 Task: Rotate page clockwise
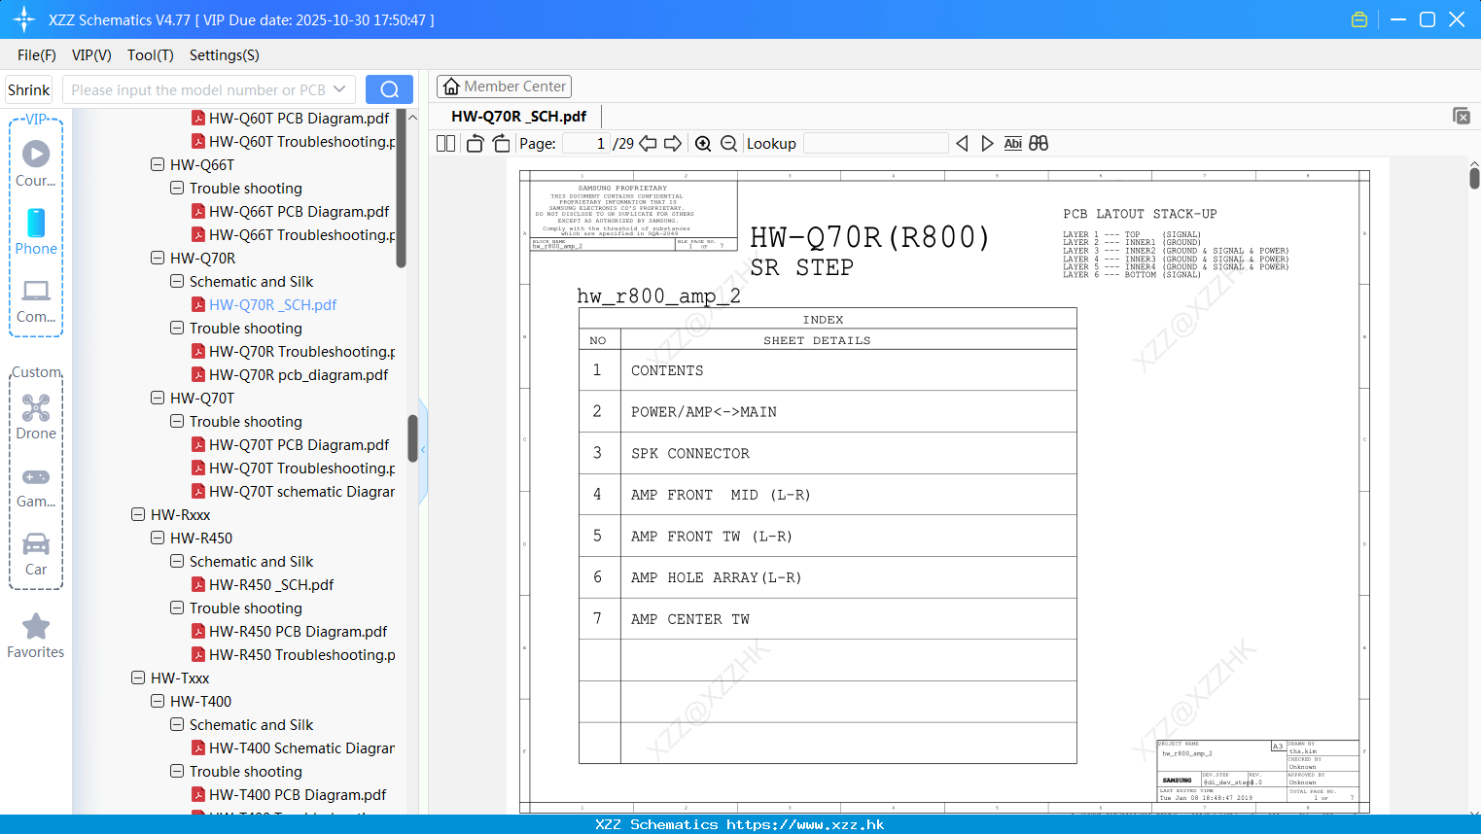pyautogui.click(x=501, y=144)
